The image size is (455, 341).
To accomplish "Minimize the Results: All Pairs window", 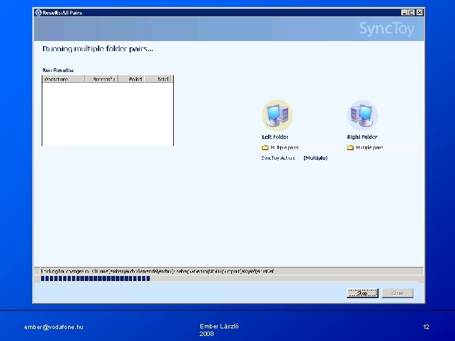I will (404, 13).
